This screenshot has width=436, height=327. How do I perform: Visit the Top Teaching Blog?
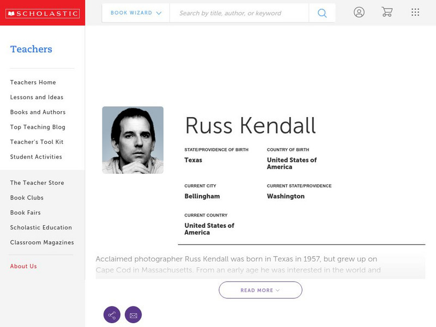pyautogui.click(x=38, y=127)
